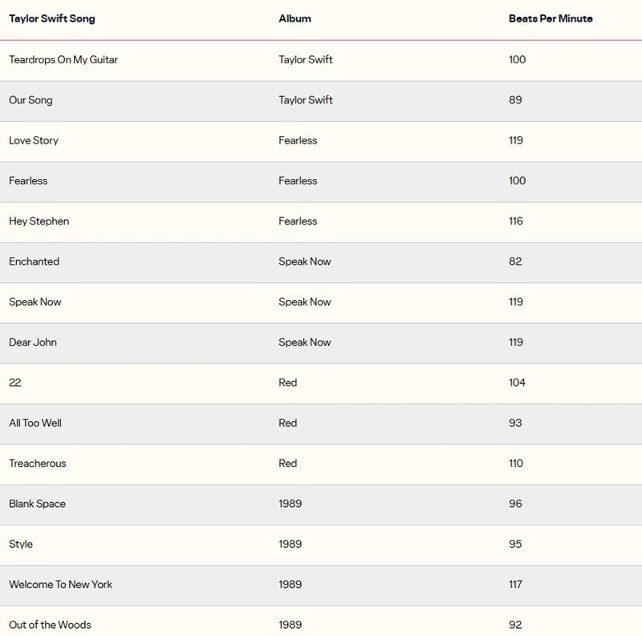Click the Album column header

[x=295, y=18]
